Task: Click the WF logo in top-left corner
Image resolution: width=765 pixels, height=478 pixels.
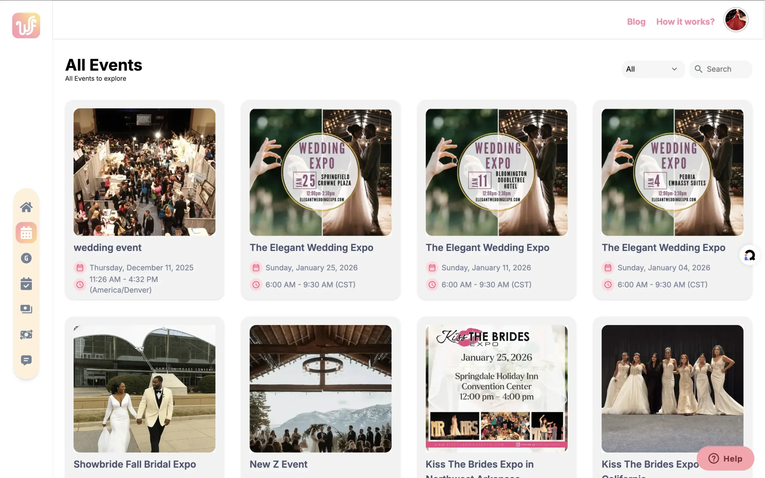Action: tap(26, 25)
